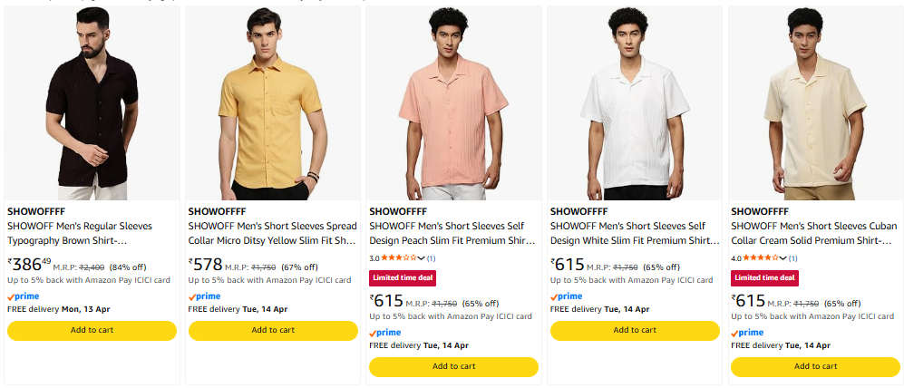Image resolution: width=904 pixels, height=388 pixels.
Task: View the peach slim fit shirt photo
Action: (x=453, y=103)
